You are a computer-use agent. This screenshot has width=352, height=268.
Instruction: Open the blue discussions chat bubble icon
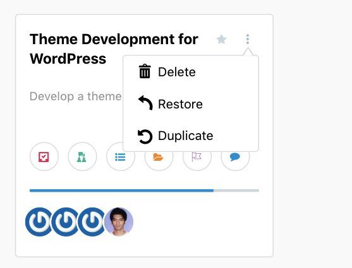tap(235, 156)
